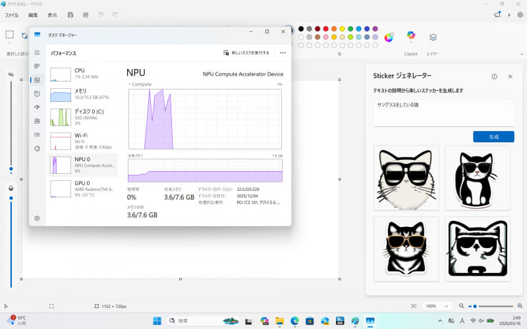527x329 pixels.
Task: Click the share icon in Paint
Action: [x=86, y=14]
